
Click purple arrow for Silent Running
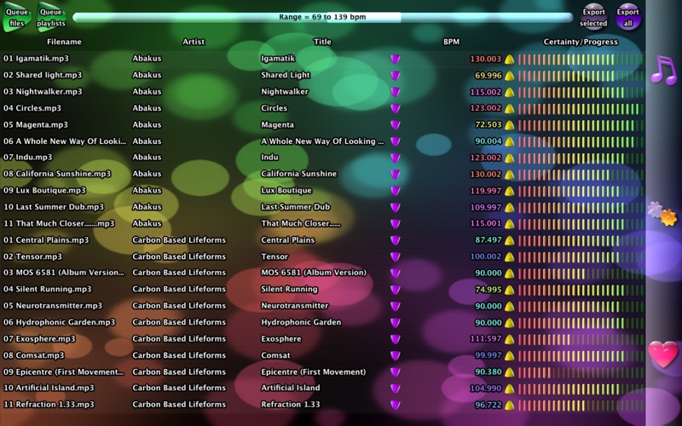coord(395,290)
